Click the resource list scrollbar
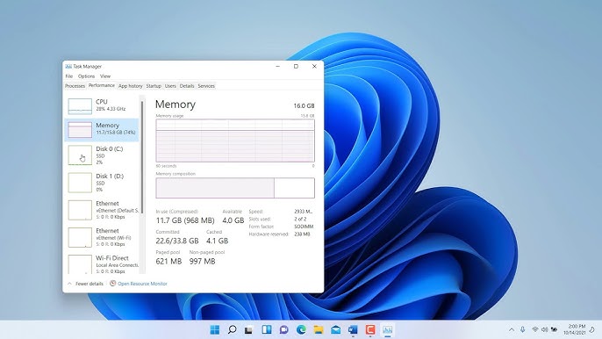This screenshot has height=339, width=602. click(x=142, y=157)
